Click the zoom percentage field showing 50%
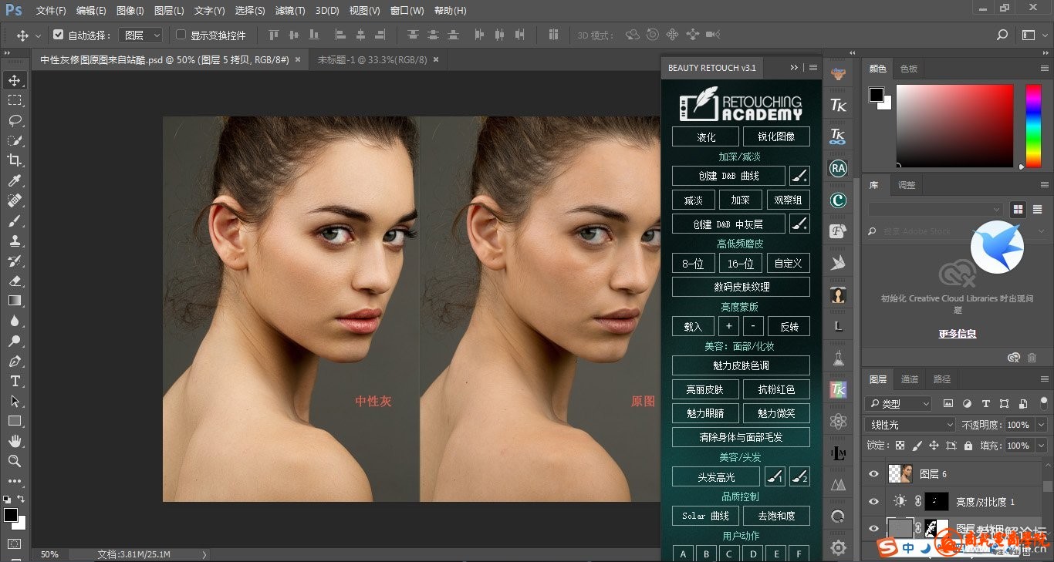Viewport: 1054px width, 562px height. [x=49, y=554]
